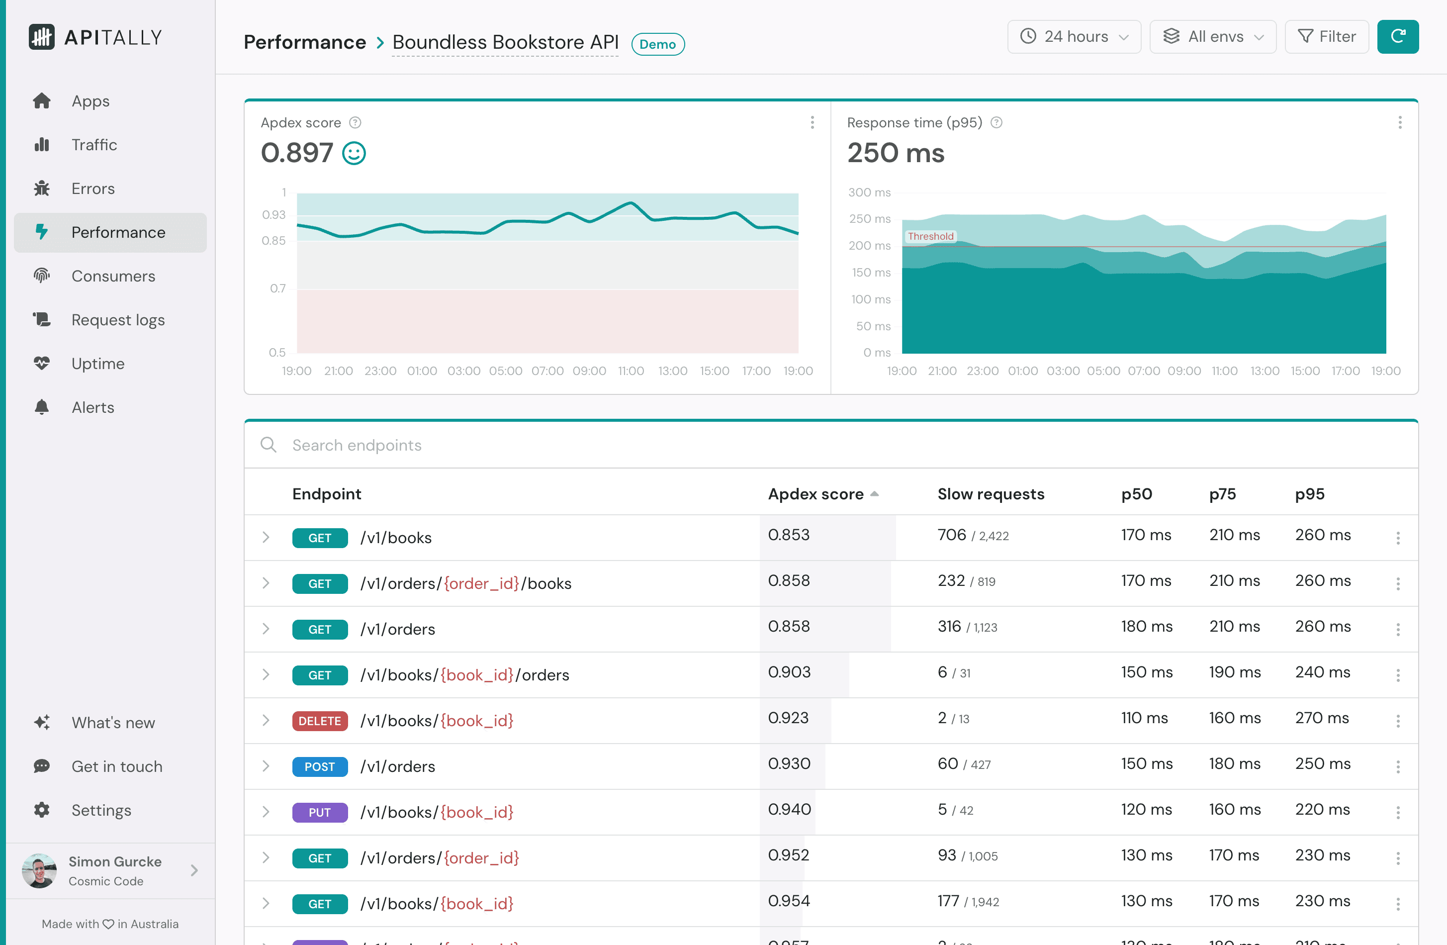Expand the GET /v1/books endpoint row
Screen dimensions: 1447x945
coord(266,538)
